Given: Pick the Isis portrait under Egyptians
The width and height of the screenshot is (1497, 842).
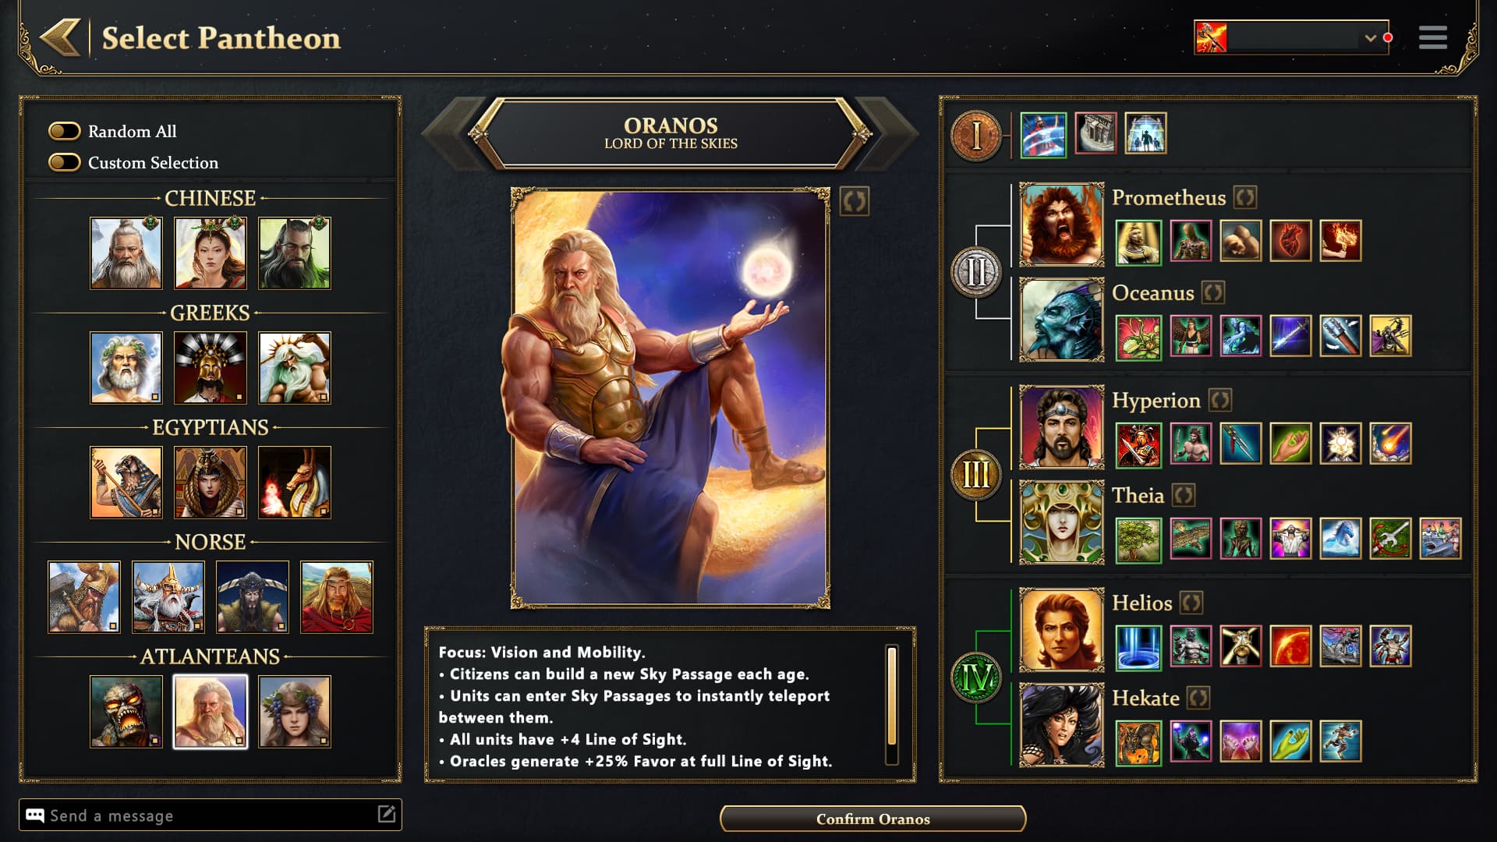Looking at the screenshot, I should pos(211,483).
